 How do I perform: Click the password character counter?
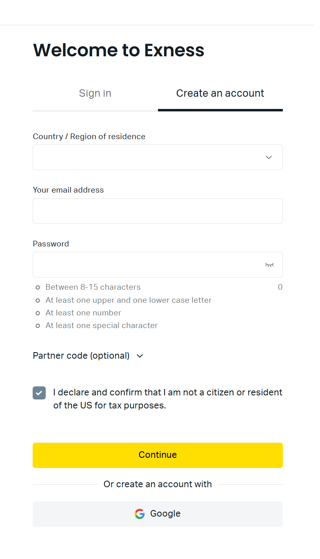click(x=280, y=287)
